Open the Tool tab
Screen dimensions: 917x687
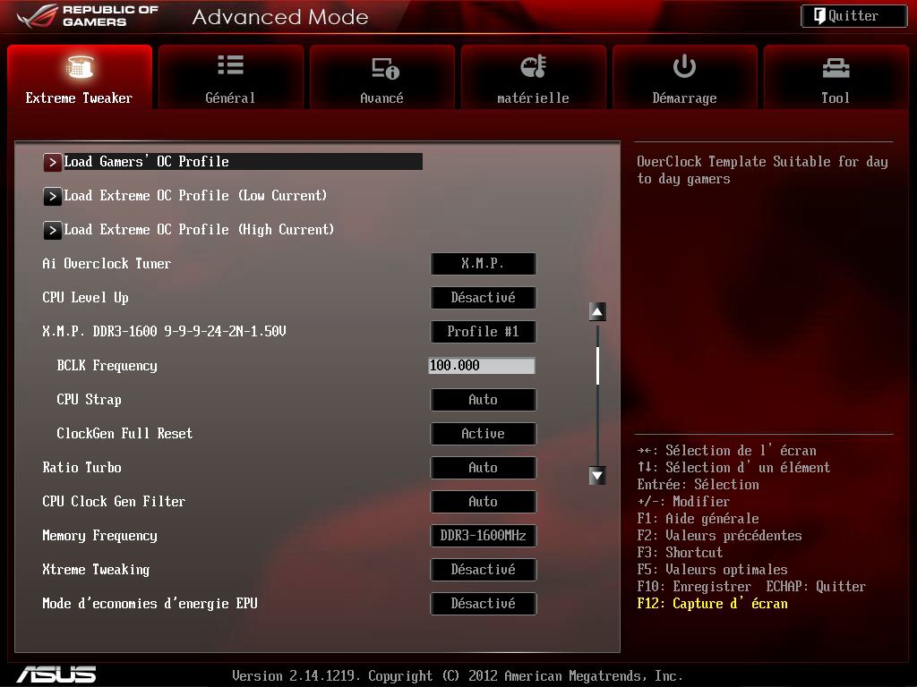pos(836,77)
